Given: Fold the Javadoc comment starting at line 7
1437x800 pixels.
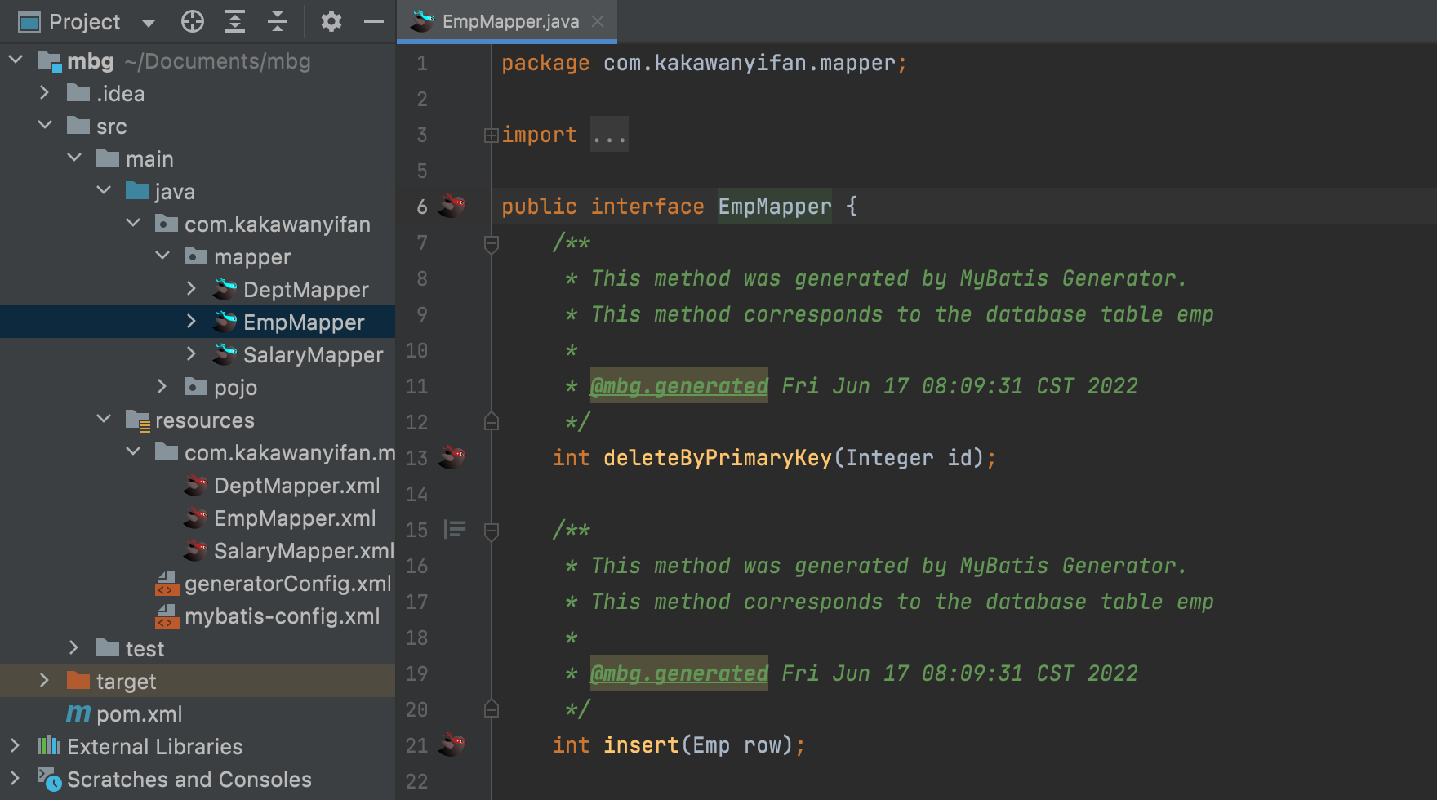Looking at the screenshot, I should click(x=492, y=243).
